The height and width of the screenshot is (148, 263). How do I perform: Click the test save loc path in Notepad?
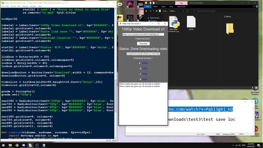click(x=201, y=119)
